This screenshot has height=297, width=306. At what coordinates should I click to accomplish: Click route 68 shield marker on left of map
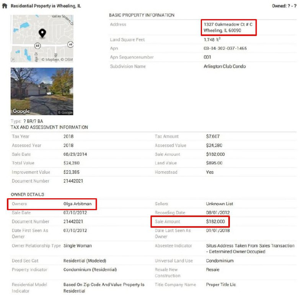tap(37, 46)
